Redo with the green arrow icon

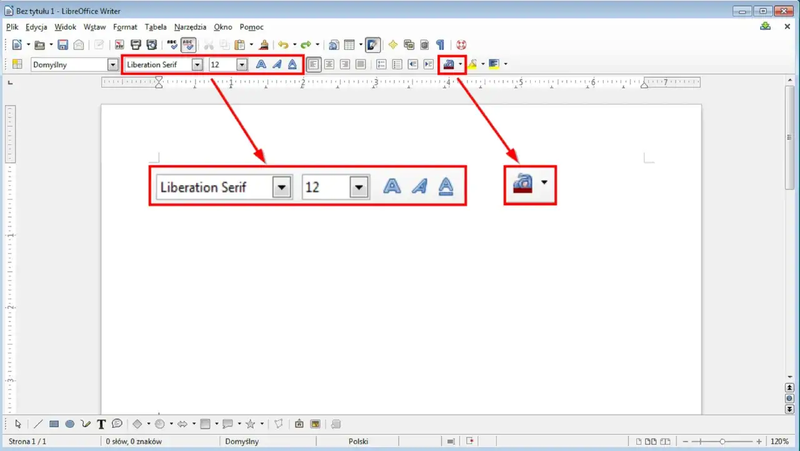[306, 44]
